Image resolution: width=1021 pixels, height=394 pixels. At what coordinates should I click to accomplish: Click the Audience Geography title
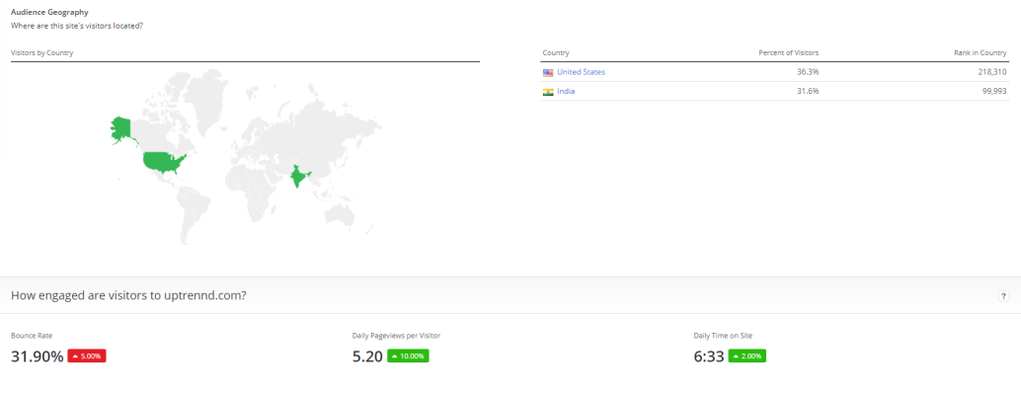point(50,12)
